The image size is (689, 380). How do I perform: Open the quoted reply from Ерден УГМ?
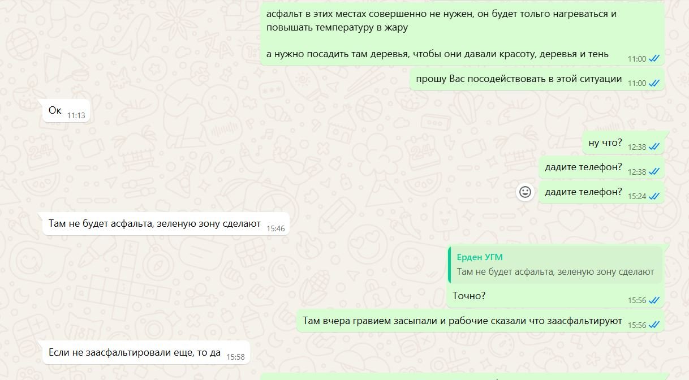point(555,265)
